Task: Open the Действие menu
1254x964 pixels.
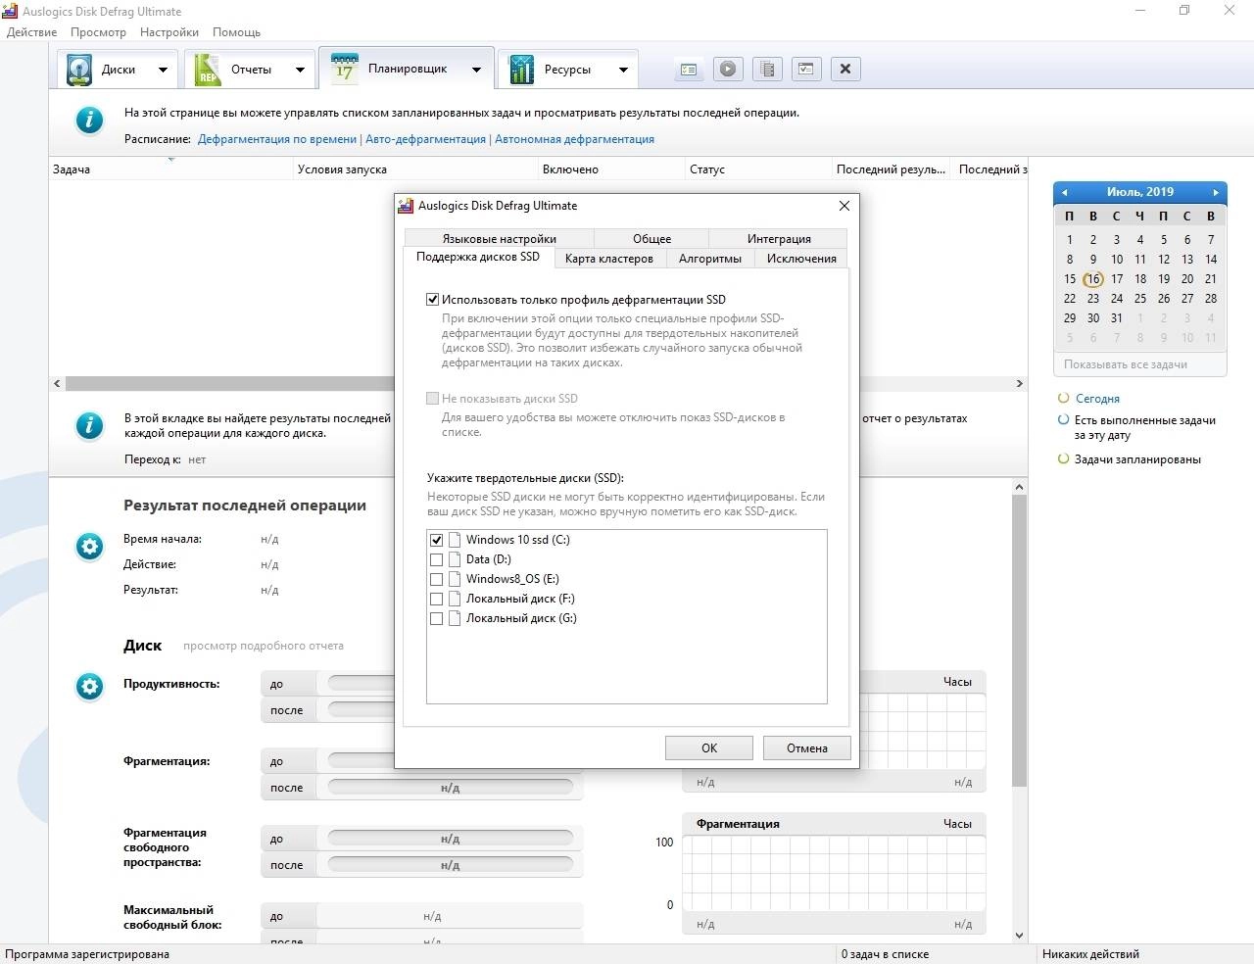Action: click(x=31, y=32)
